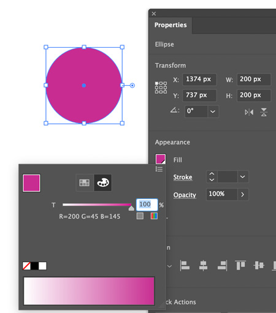Viewport: 276px width, 313px height.
Task: Click the pie widget handle beside the ellipse
Action: coord(132,85)
